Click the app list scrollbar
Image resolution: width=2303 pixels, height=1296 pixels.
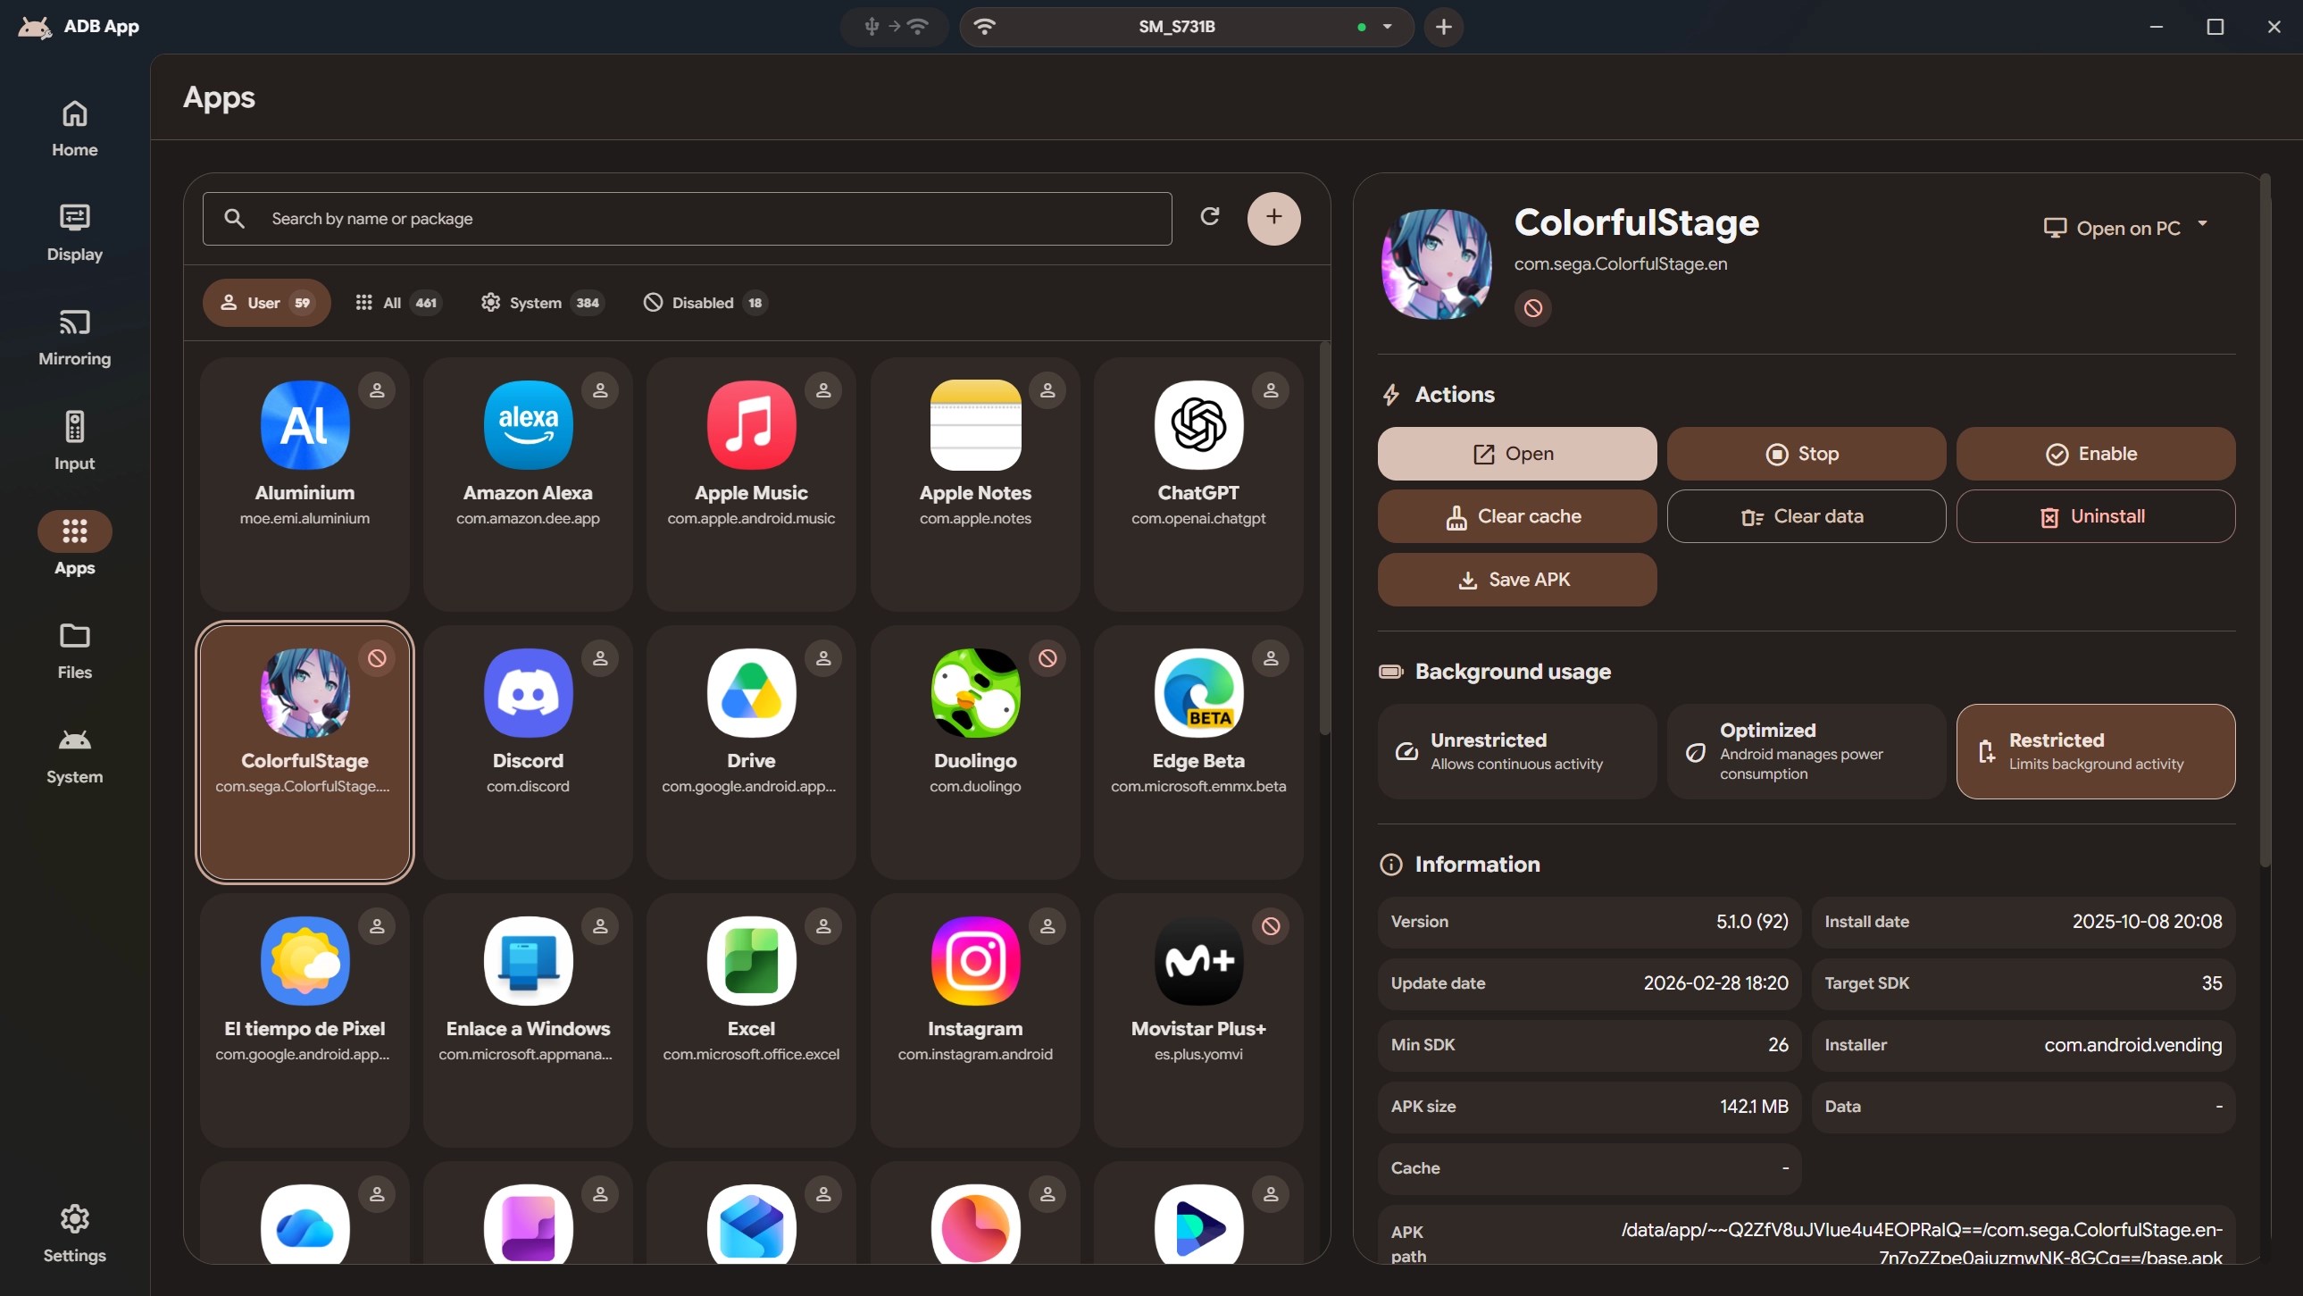(x=1324, y=538)
